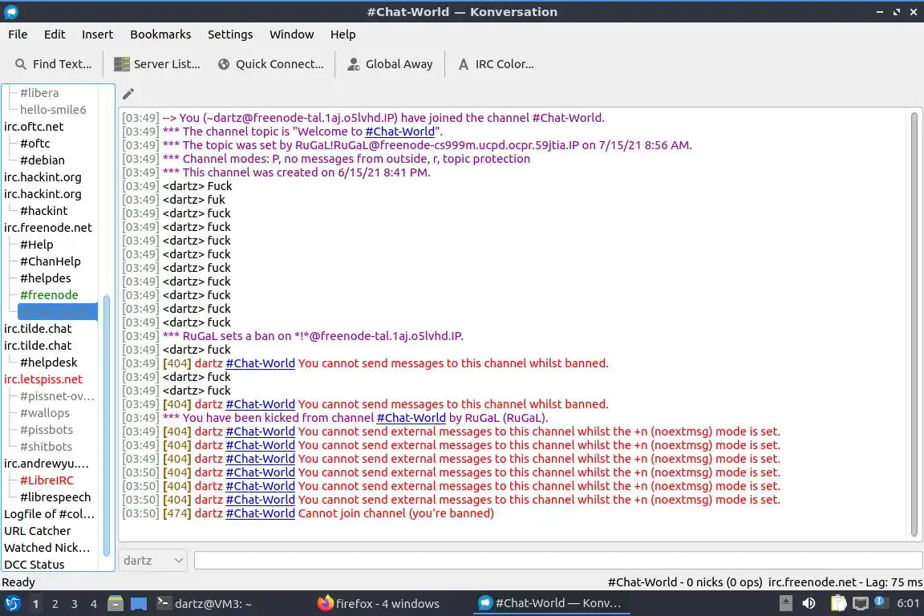The width and height of the screenshot is (924, 616).
Task: Open the IRC Color picker
Action: click(x=496, y=64)
